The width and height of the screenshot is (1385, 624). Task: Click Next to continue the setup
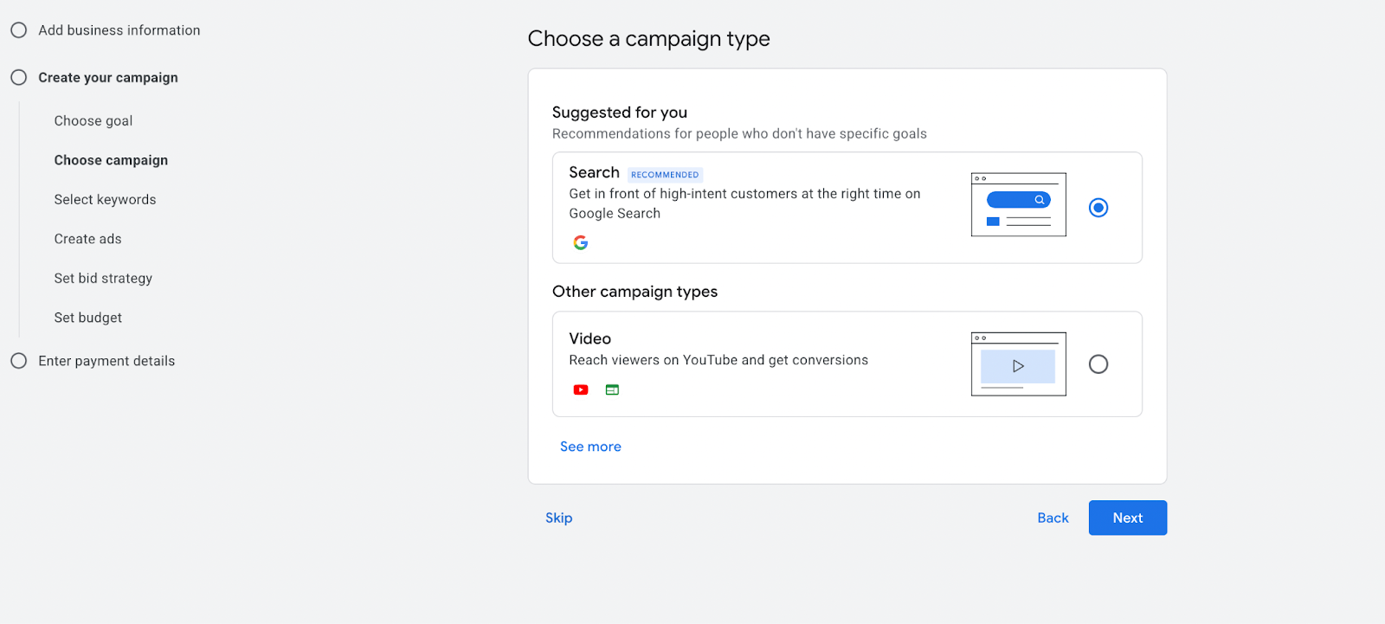tap(1127, 518)
